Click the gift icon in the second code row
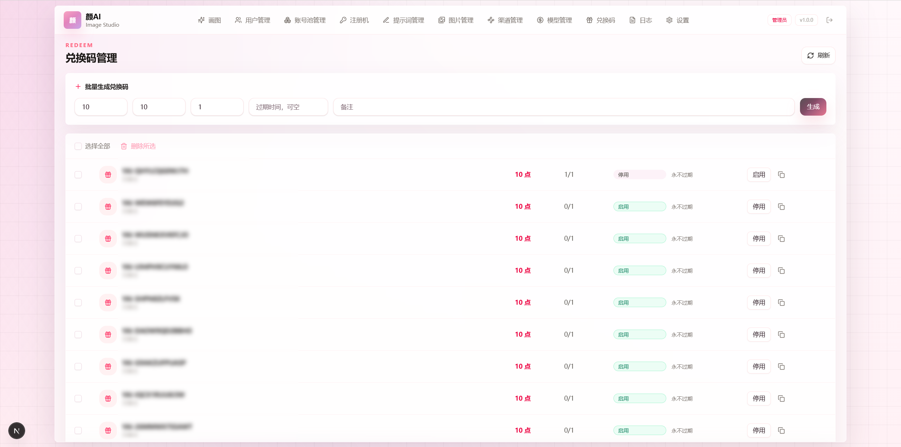 108,207
